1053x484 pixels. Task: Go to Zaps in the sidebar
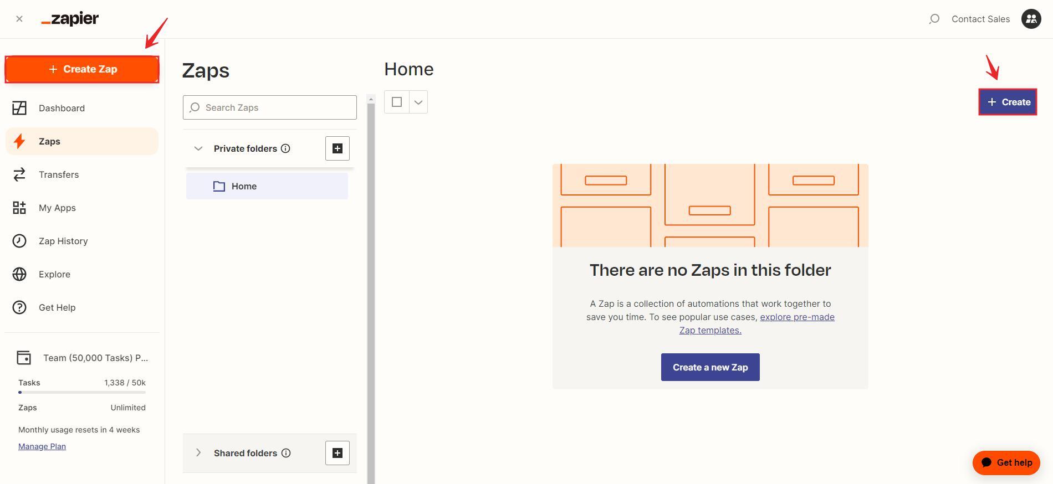pyautogui.click(x=82, y=141)
